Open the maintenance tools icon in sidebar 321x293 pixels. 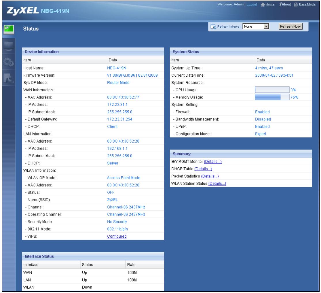pos(9,78)
